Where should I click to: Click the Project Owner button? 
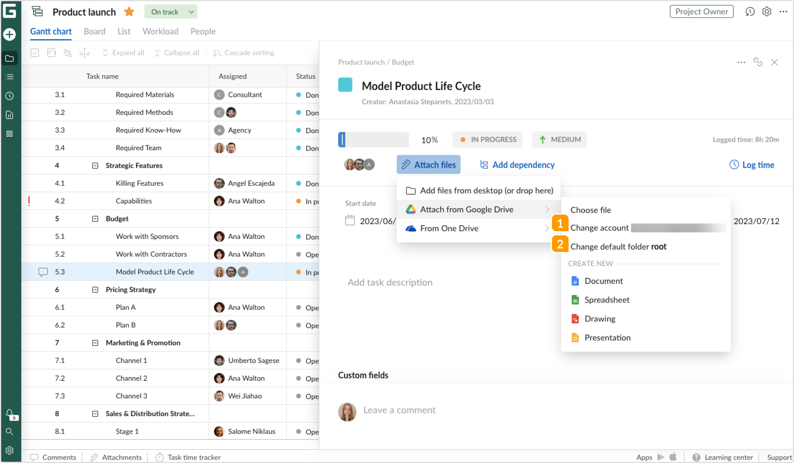click(701, 12)
